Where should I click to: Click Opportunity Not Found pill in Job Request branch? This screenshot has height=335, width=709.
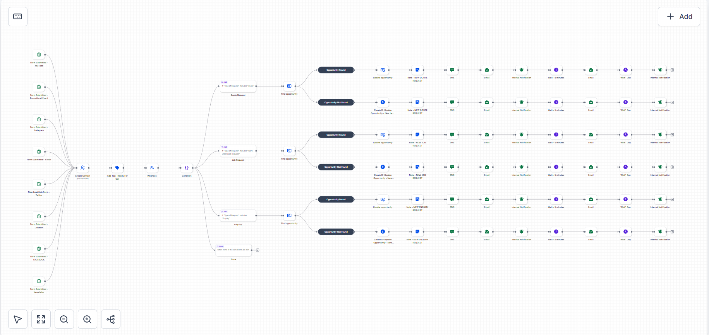coord(336,167)
